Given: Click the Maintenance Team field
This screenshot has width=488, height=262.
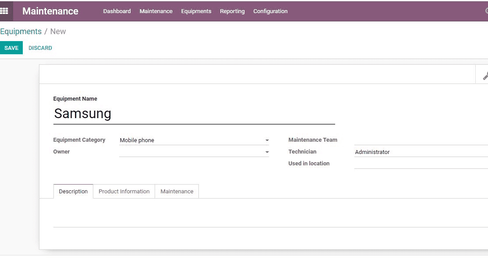Looking at the screenshot, I should (x=421, y=140).
